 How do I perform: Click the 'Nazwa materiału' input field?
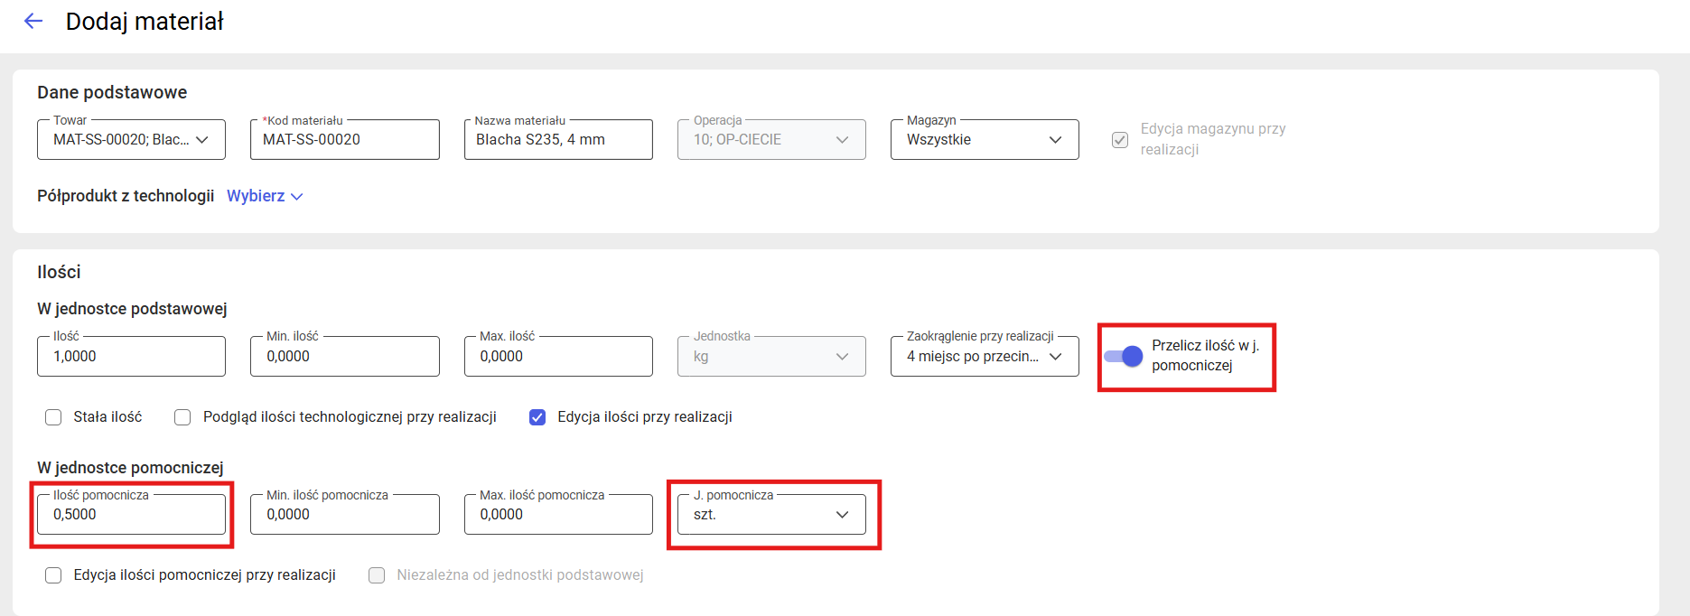(x=557, y=140)
